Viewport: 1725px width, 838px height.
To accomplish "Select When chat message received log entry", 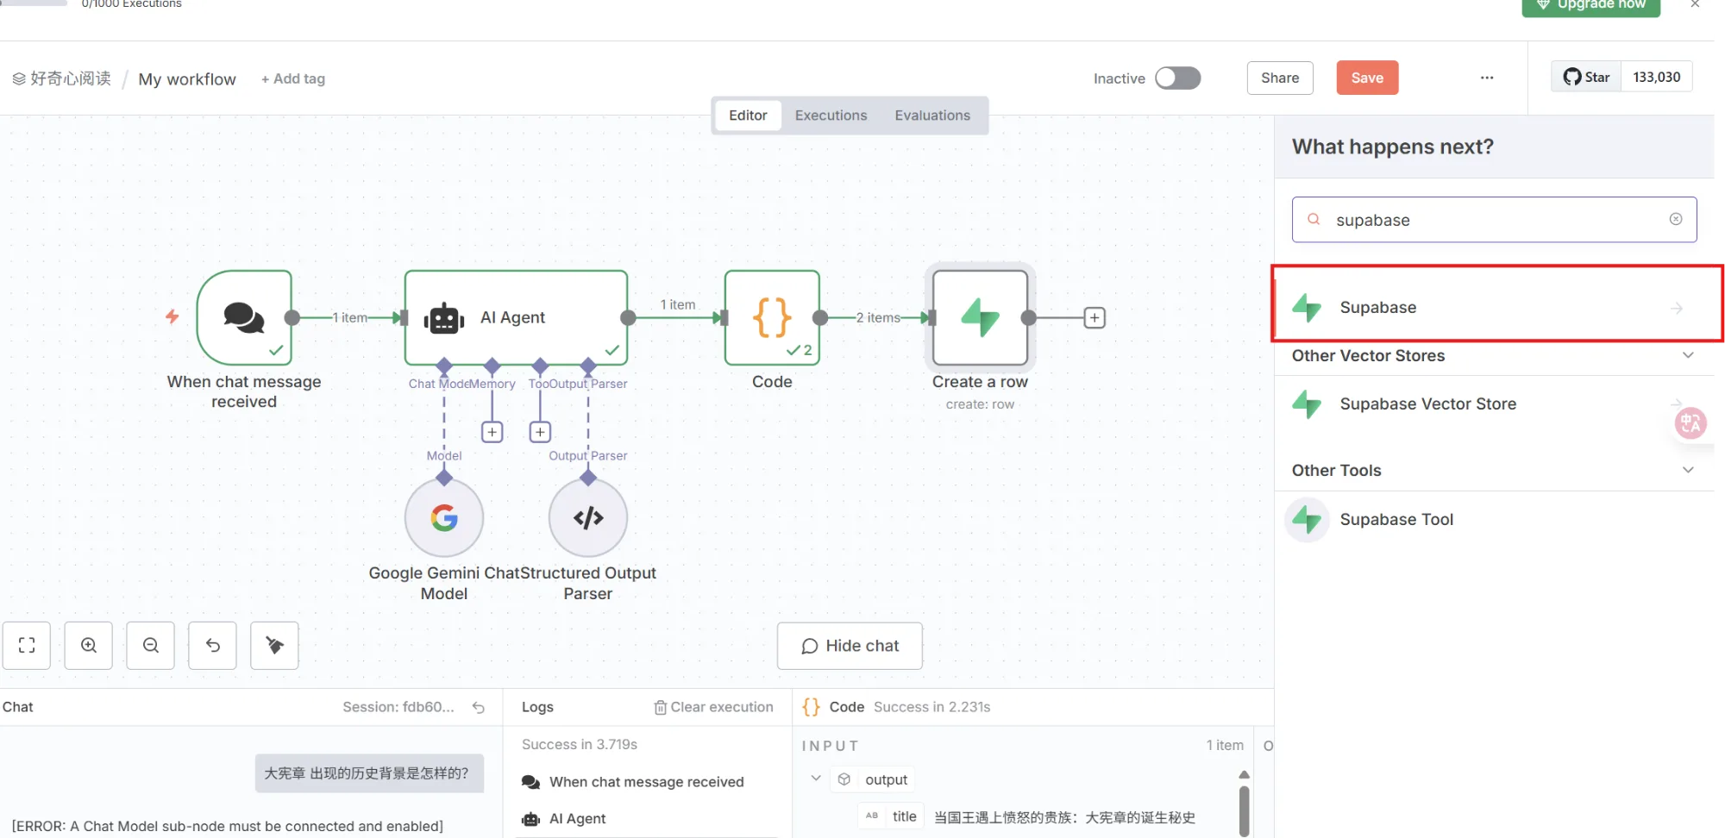I will (647, 782).
